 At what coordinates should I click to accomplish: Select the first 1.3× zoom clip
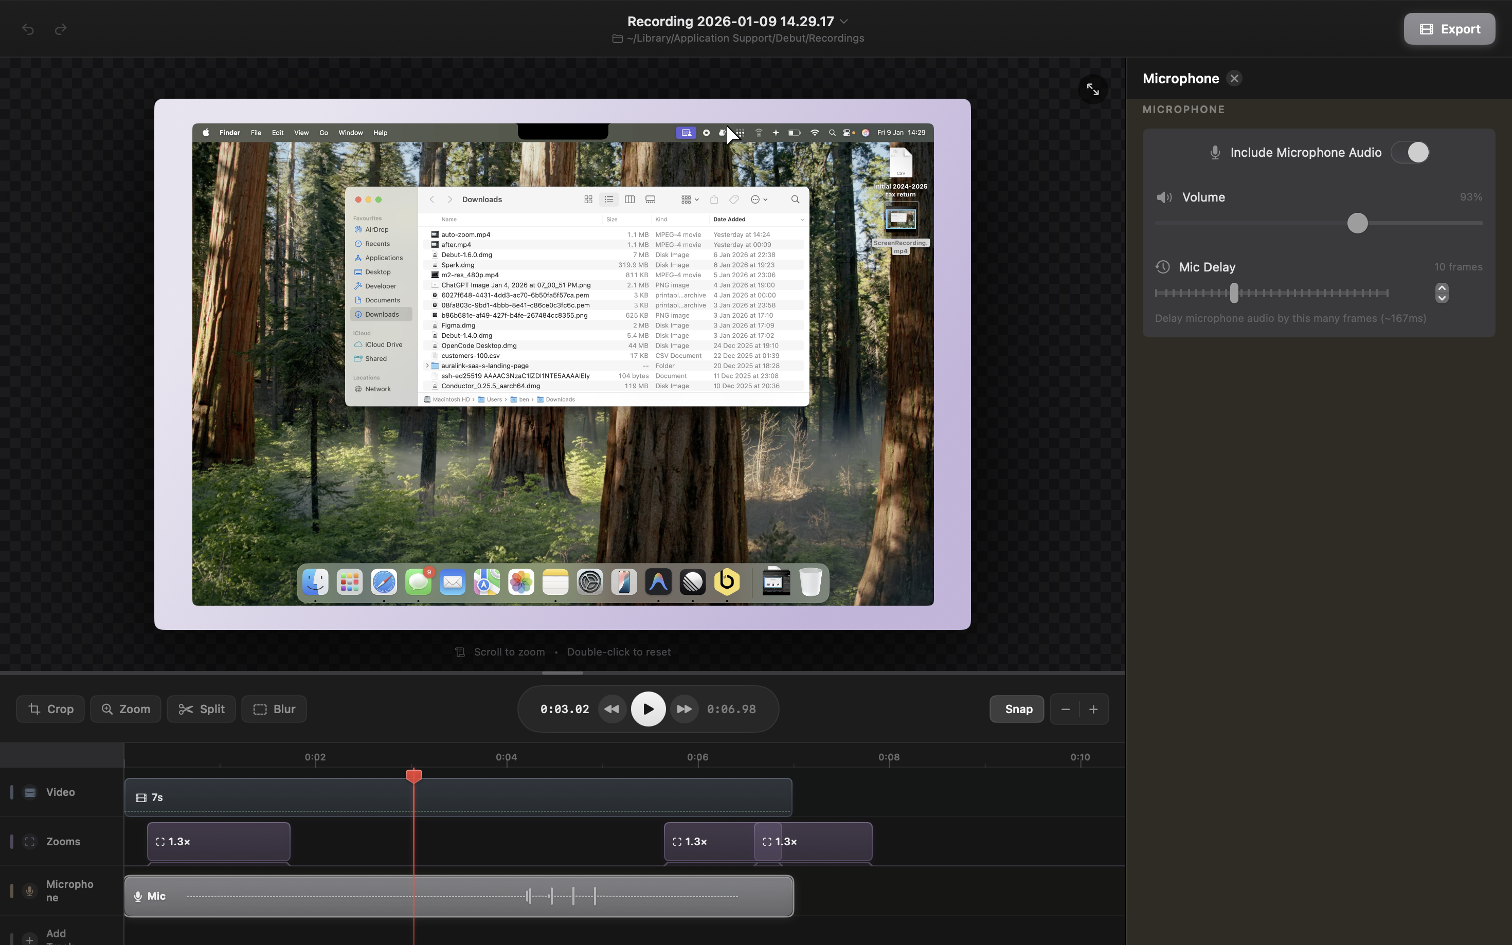pyautogui.click(x=218, y=841)
